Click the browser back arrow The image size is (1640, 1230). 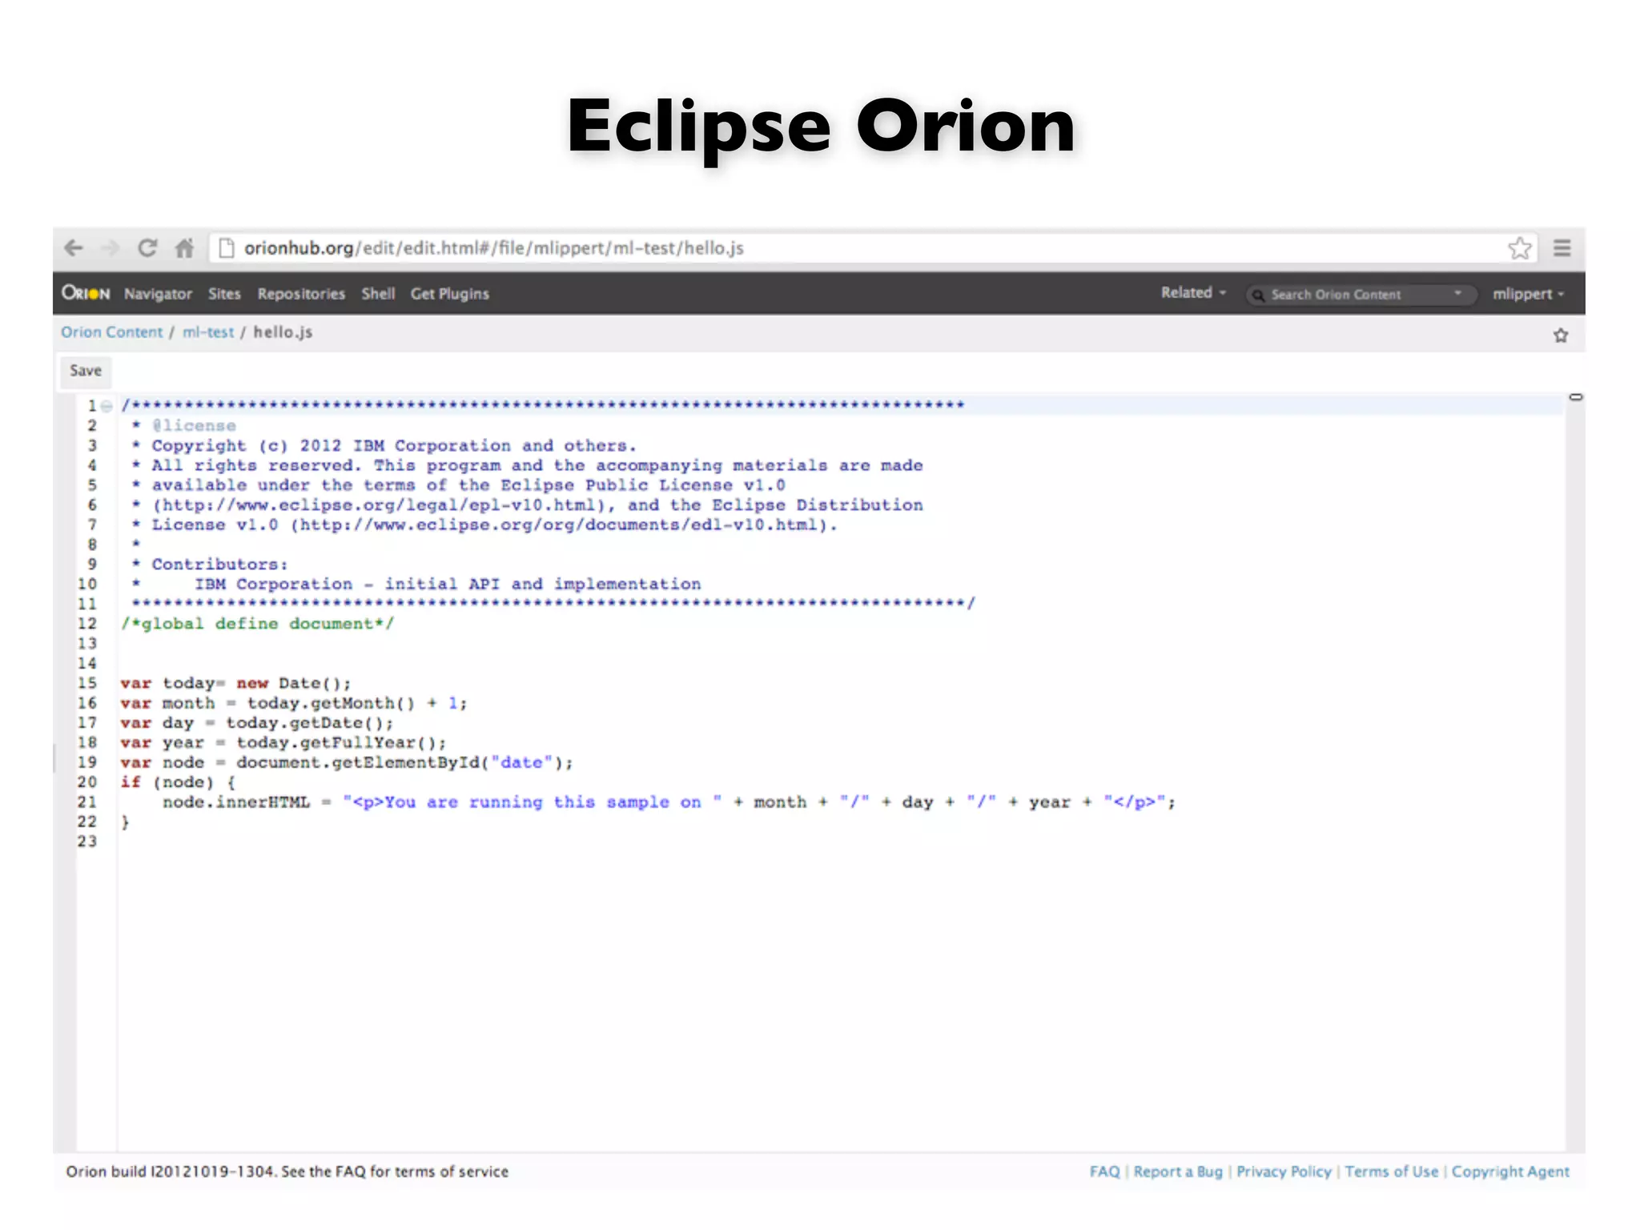[74, 248]
